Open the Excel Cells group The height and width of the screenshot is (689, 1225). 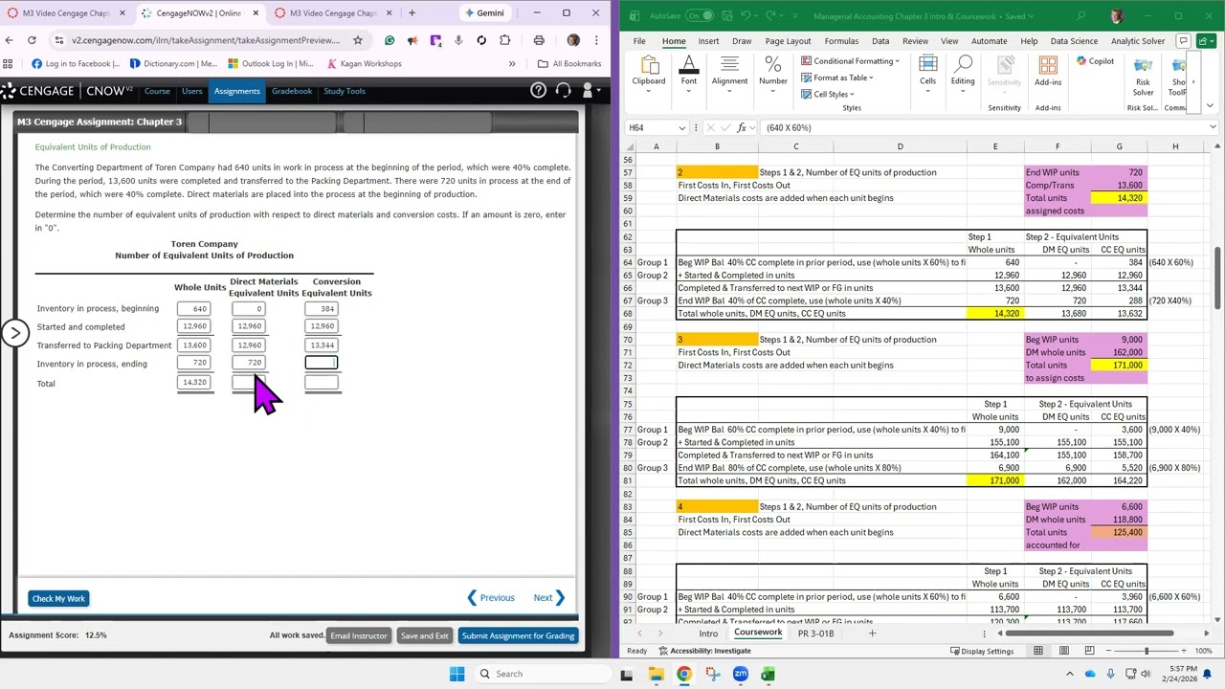[x=927, y=72]
